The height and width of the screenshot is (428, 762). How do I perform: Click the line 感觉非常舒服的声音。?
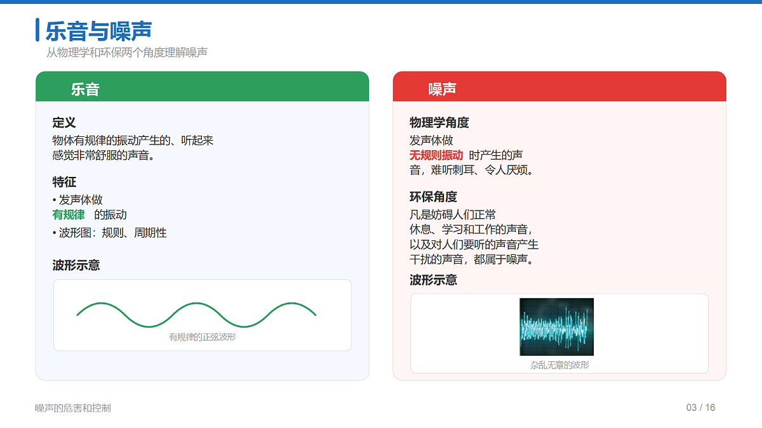[104, 155]
